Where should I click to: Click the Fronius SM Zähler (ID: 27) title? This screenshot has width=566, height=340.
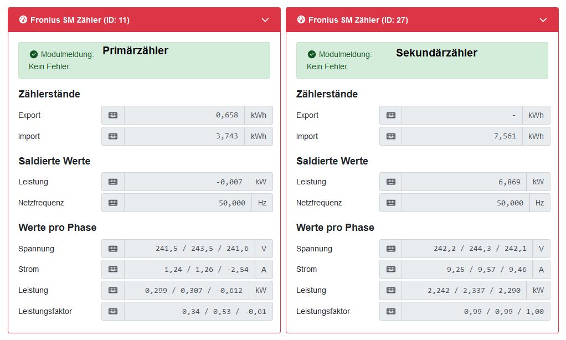click(x=358, y=20)
